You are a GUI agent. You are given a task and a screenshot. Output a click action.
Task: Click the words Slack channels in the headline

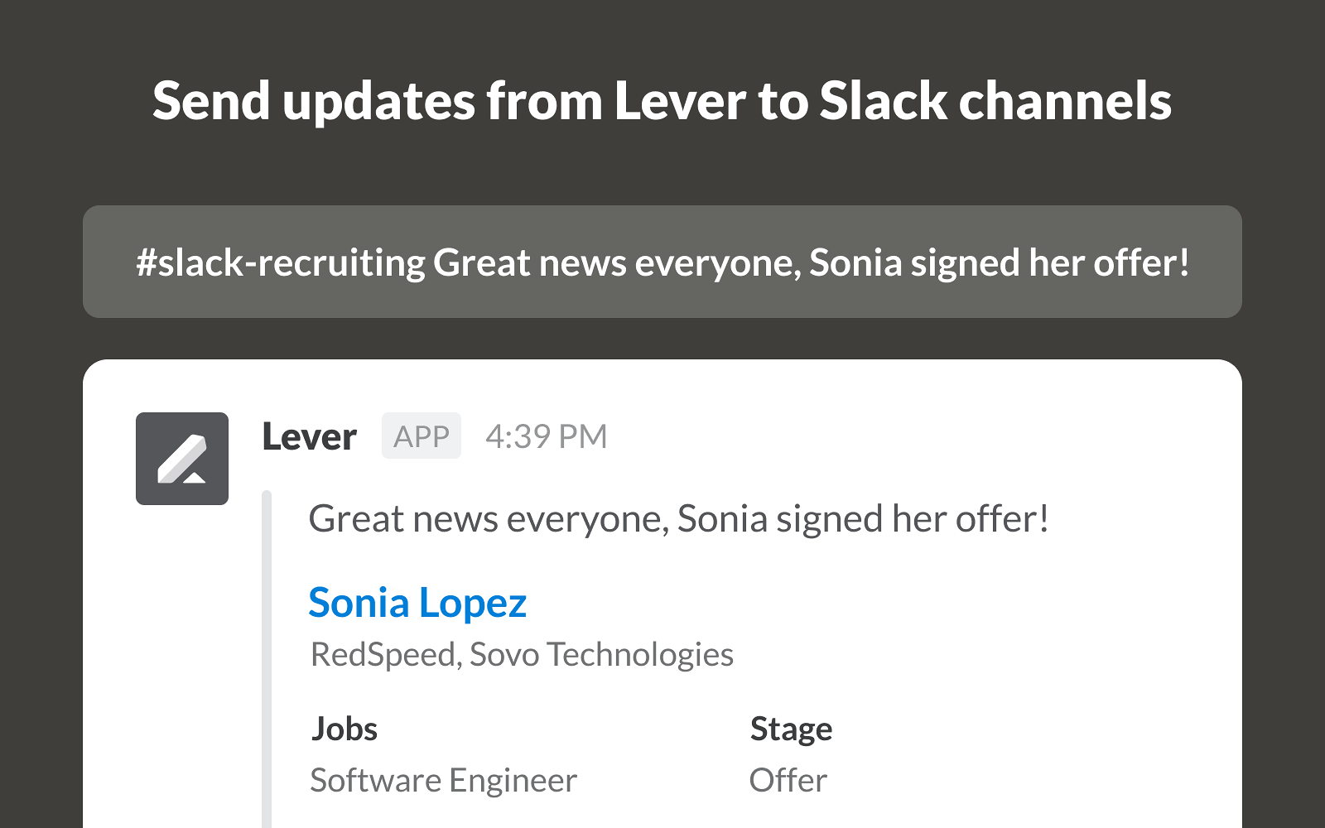(x=995, y=101)
